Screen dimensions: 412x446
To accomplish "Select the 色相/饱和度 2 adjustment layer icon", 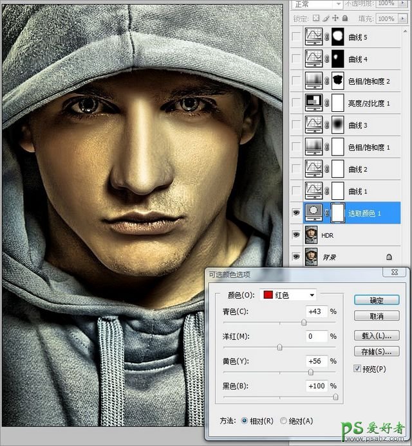I will coord(315,81).
